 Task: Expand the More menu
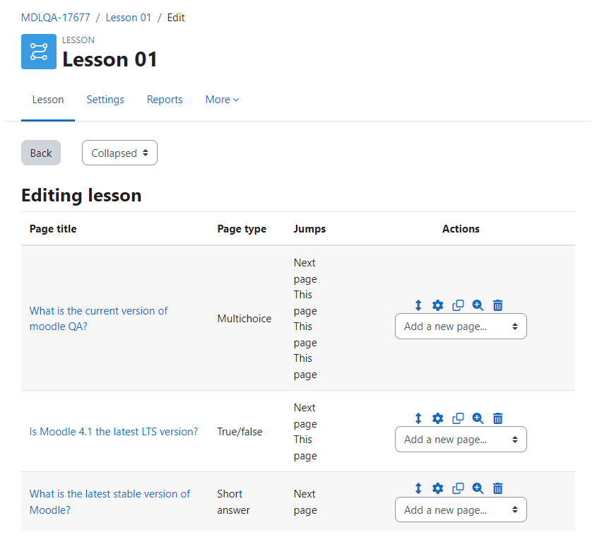tap(222, 100)
